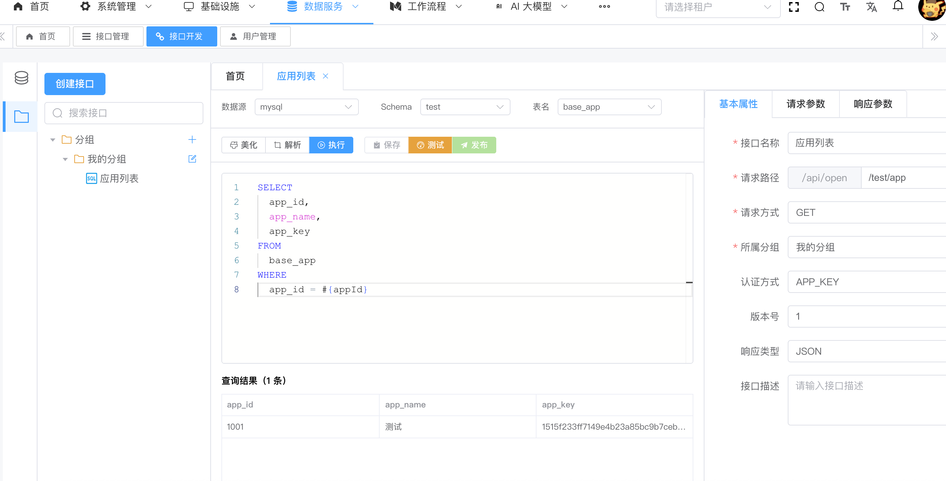Collapse the 分组 tree node
Image resolution: width=946 pixels, height=481 pixels.
point(53,140)
